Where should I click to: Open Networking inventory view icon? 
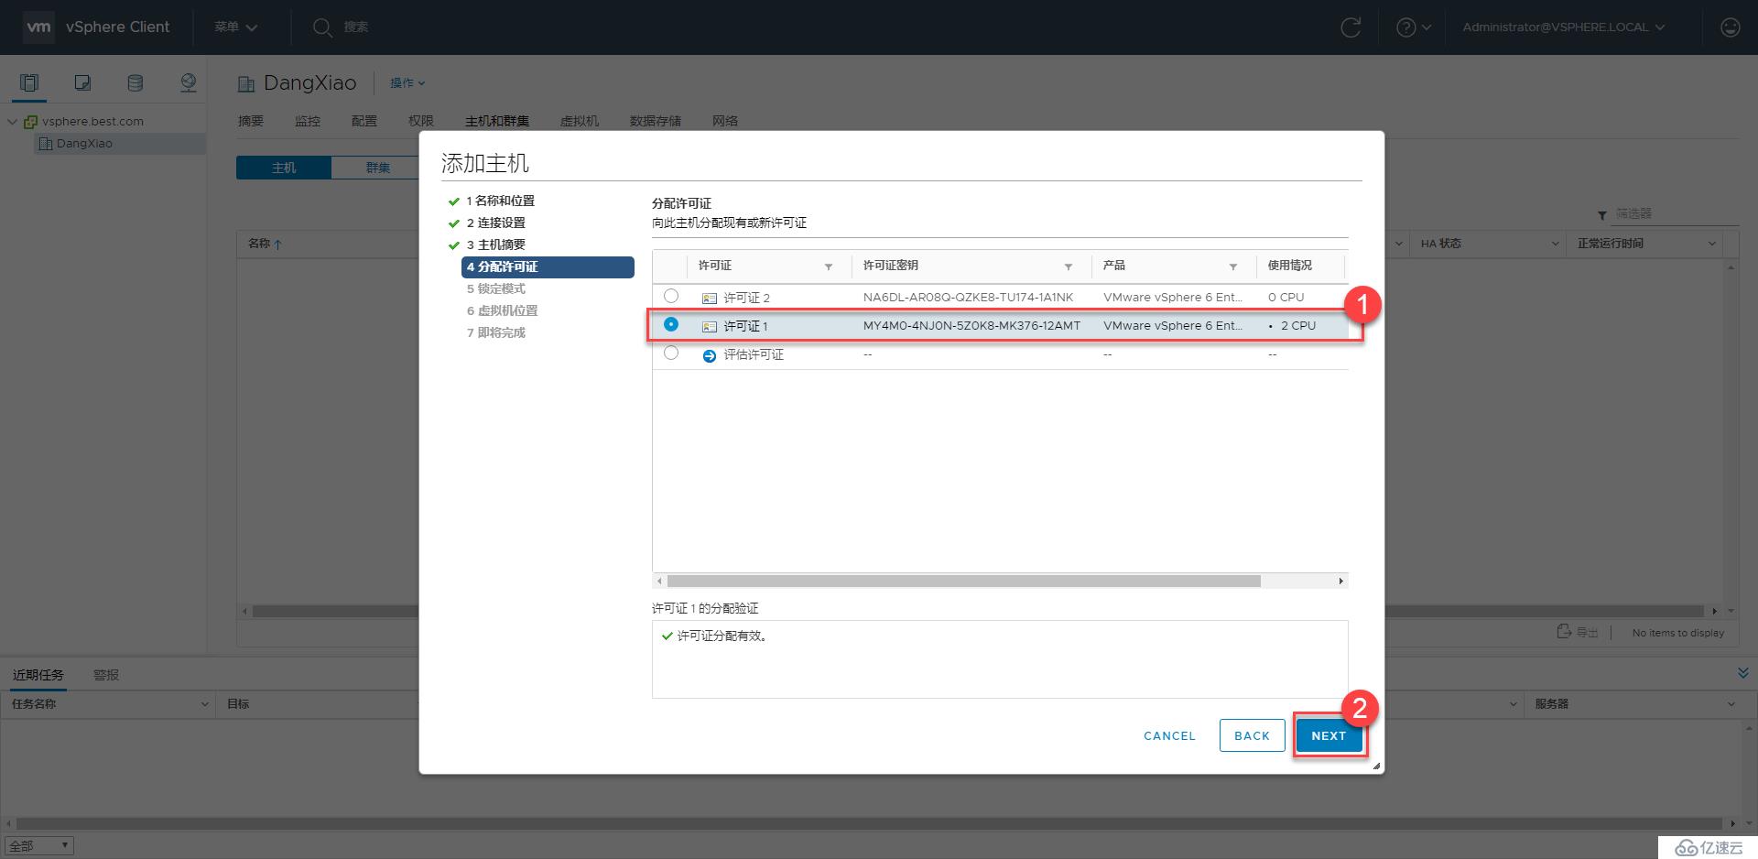pos(188,83)
